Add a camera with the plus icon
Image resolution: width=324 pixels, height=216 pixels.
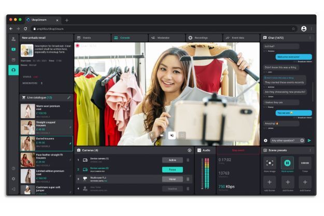click(x=190, y=150)
